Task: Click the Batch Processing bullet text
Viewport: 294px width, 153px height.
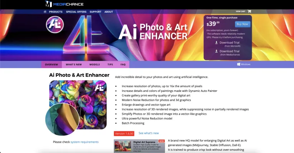Action: pyautogui.click(x=133, y=123)
